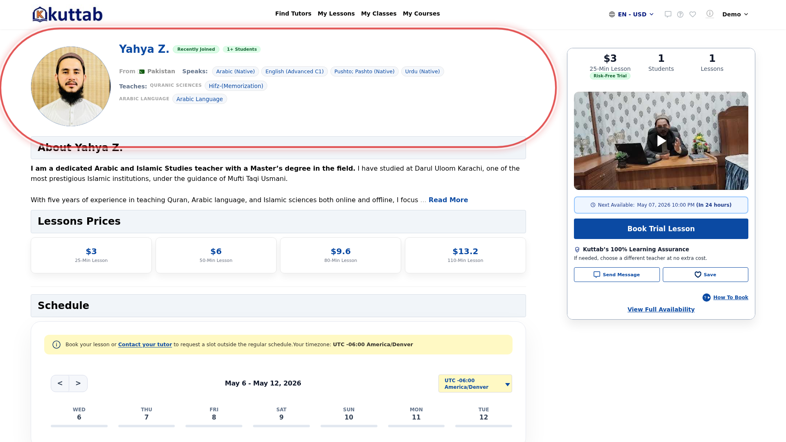Click Book Trial Lesson button
This screenshot has width=786, height=442.
pyautogui.click(x=661, y=229)
